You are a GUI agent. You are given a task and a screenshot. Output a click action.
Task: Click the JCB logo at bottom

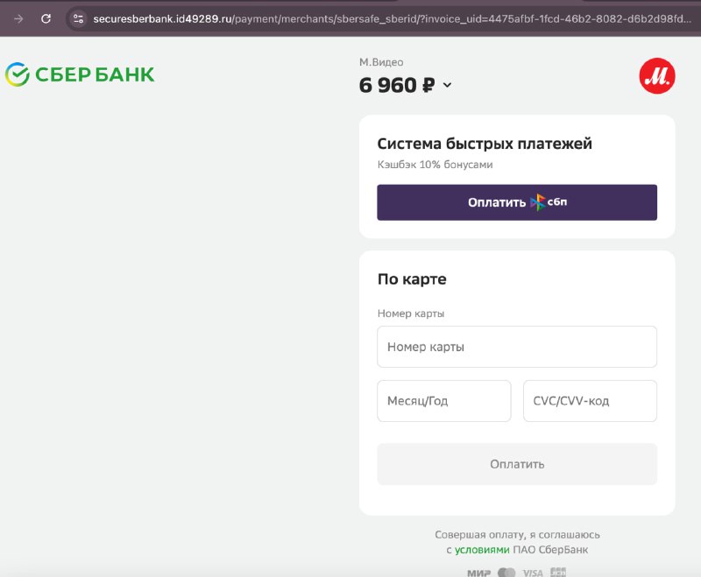coord(558,572)
